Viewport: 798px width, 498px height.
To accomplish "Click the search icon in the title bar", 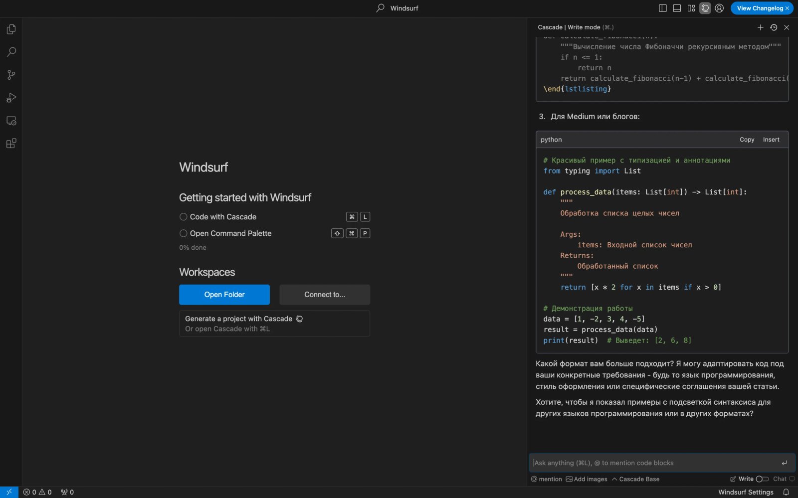I will (x=381, y=8).
